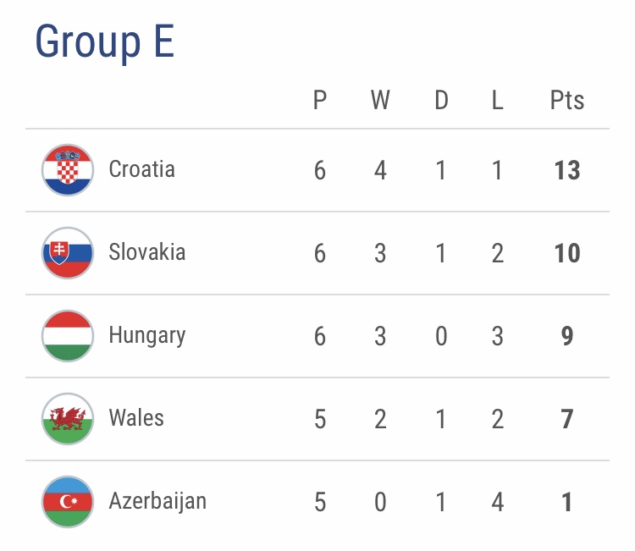This screenshot has height=551, width=635.
Task: Click Azerbaijan's 1 point value
Action: coord(567,502)
